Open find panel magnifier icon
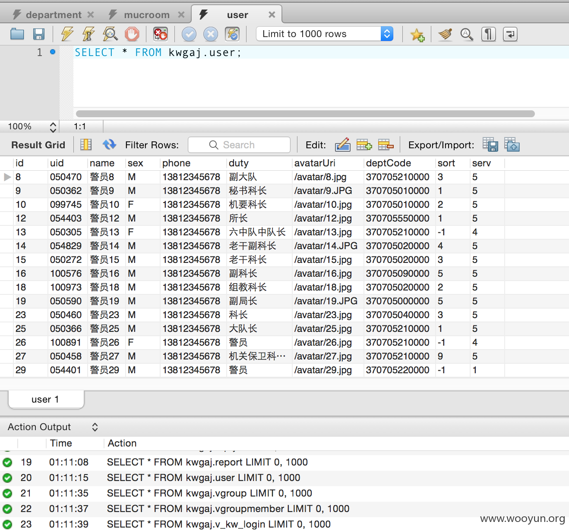 click(x=467, y=34)
